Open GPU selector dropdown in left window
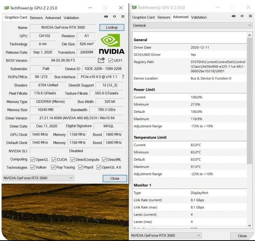 point(38,178)
